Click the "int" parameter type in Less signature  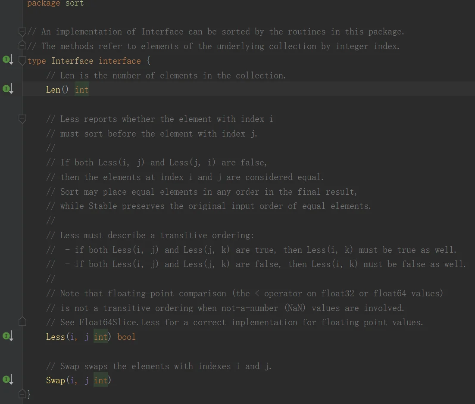[100, 337]
